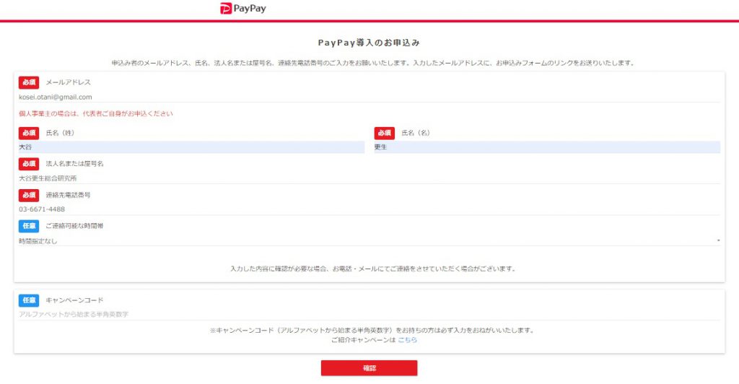Open the こちら referral campaign link
The image size is (739, 384).
click(x=407, y=340)
